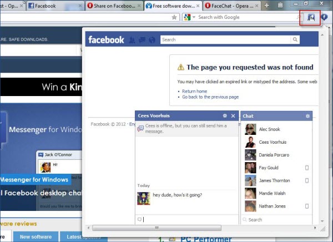
Task: Click the magnifier icon in Facebook search
Action: point(295,40)
